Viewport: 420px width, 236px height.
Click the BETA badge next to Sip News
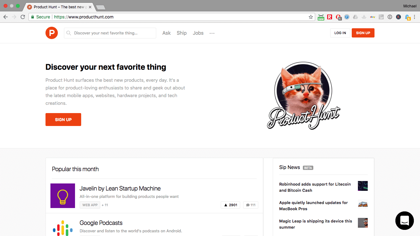point(308,168)
